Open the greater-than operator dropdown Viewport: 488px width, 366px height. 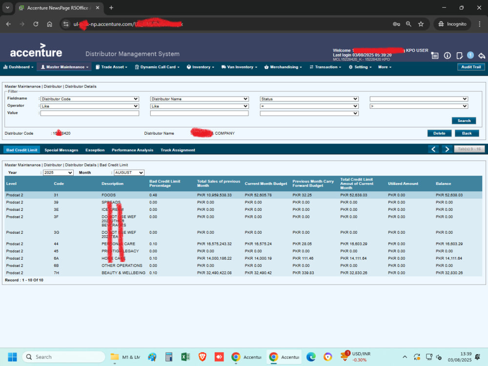point(419,106)
